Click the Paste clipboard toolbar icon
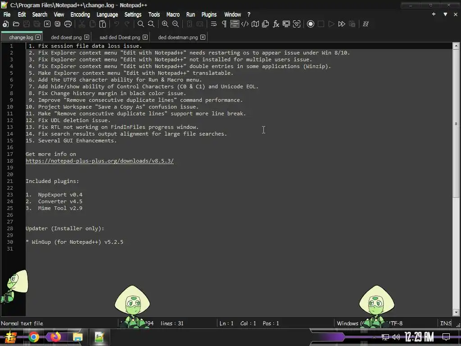Screen dimensions: 461x346 [103, 24]
